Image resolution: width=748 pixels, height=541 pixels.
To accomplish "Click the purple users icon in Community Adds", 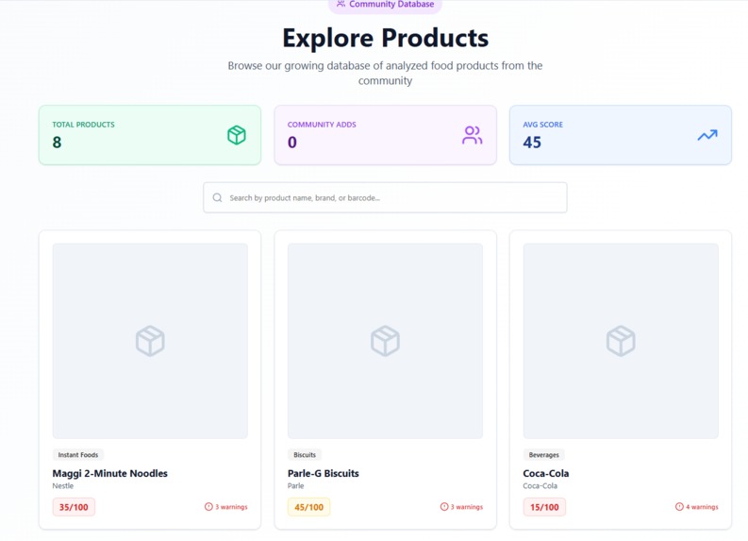I will [x=472, y=135].
